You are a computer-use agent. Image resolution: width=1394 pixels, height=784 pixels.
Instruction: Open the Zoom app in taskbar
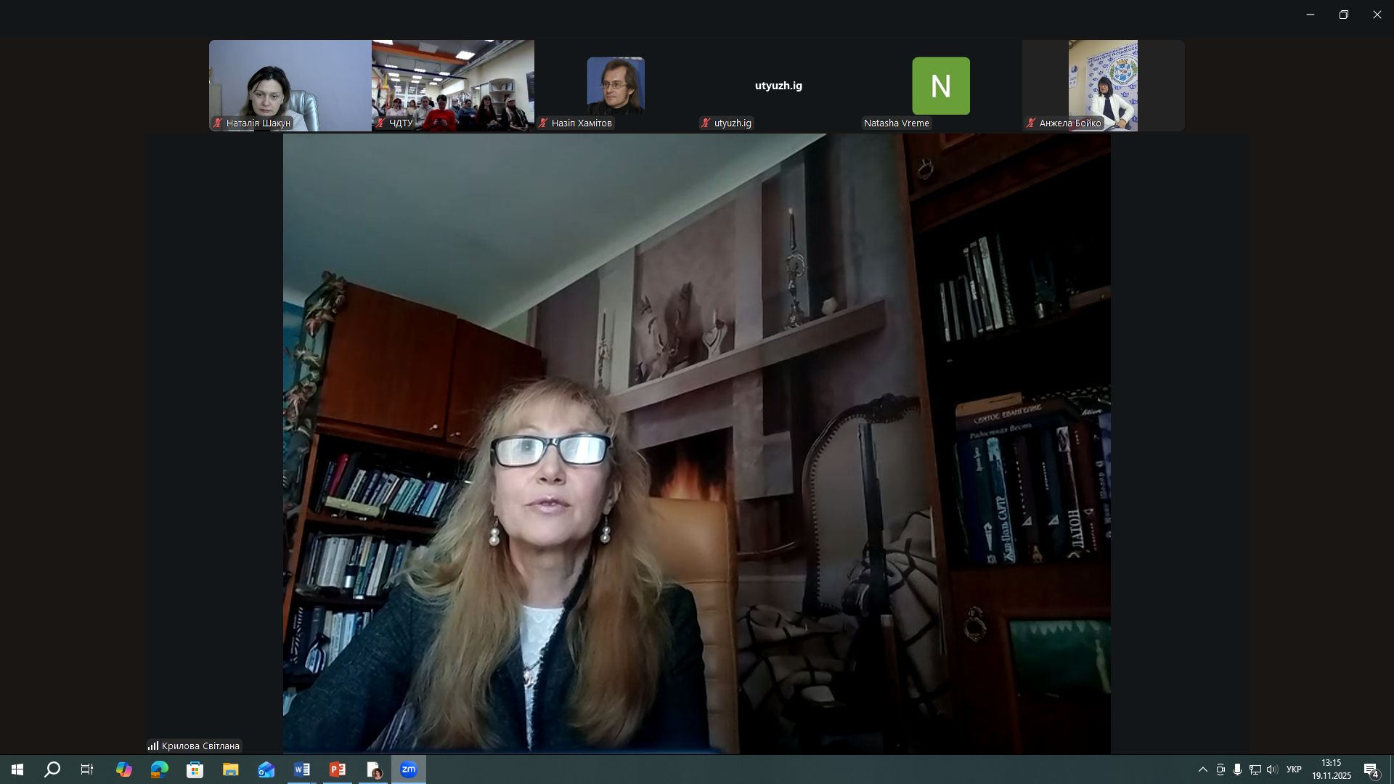click(409, 769)
